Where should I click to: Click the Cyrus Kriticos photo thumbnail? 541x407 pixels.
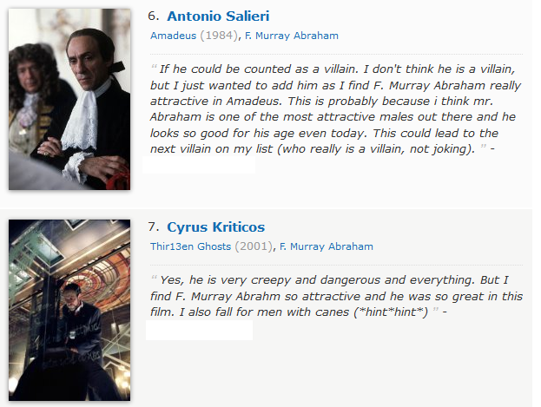[69, 310]
